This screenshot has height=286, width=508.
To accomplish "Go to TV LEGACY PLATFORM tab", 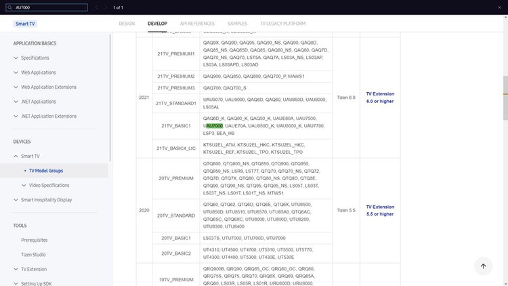I will point(283,23).
